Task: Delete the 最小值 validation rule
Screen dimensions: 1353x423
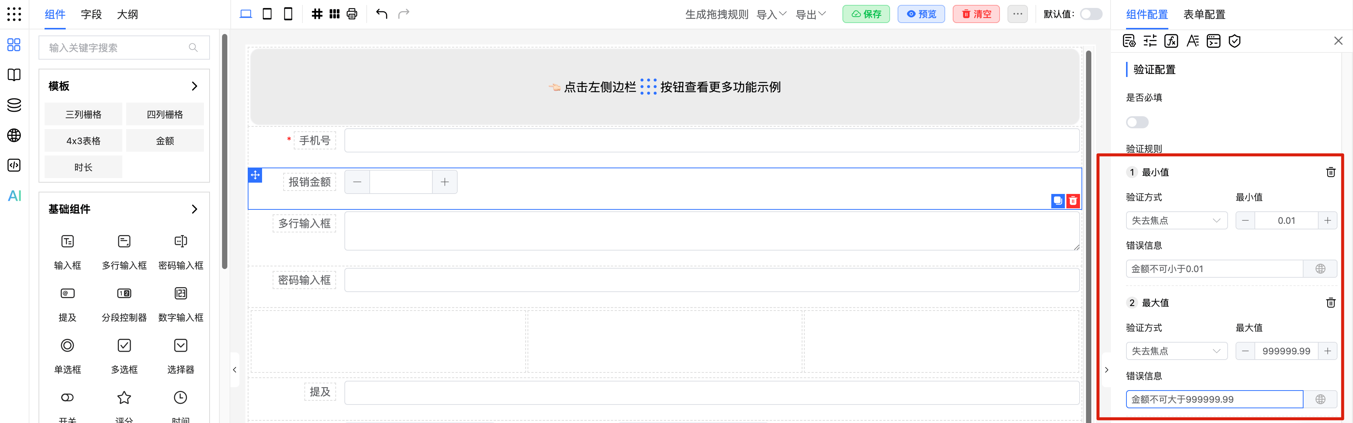Action: pyautogui.click(x=1330, y=172)
